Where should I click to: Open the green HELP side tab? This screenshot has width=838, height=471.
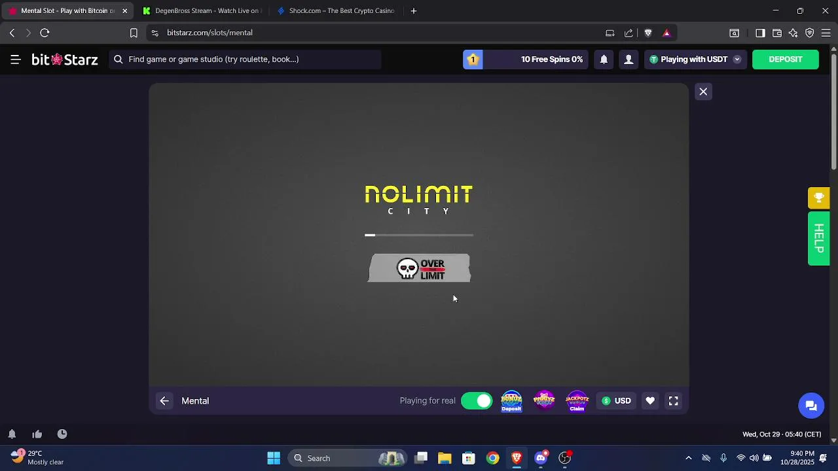tap(819, 238)
